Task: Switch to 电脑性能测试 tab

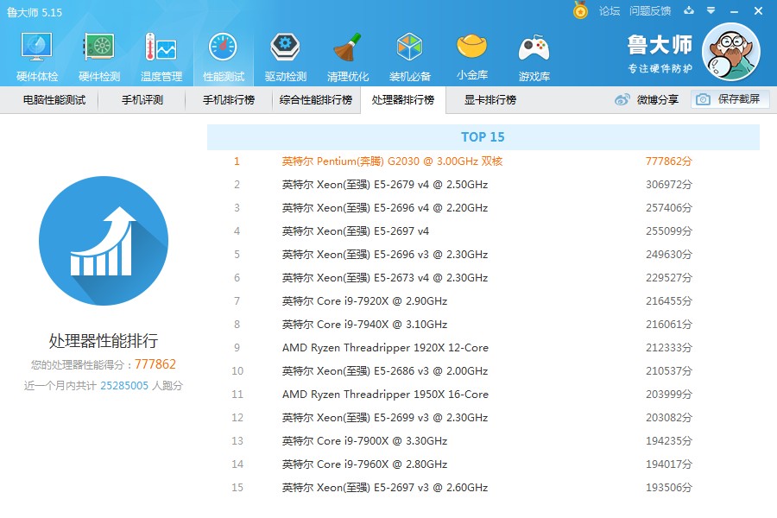Action: 54,99
